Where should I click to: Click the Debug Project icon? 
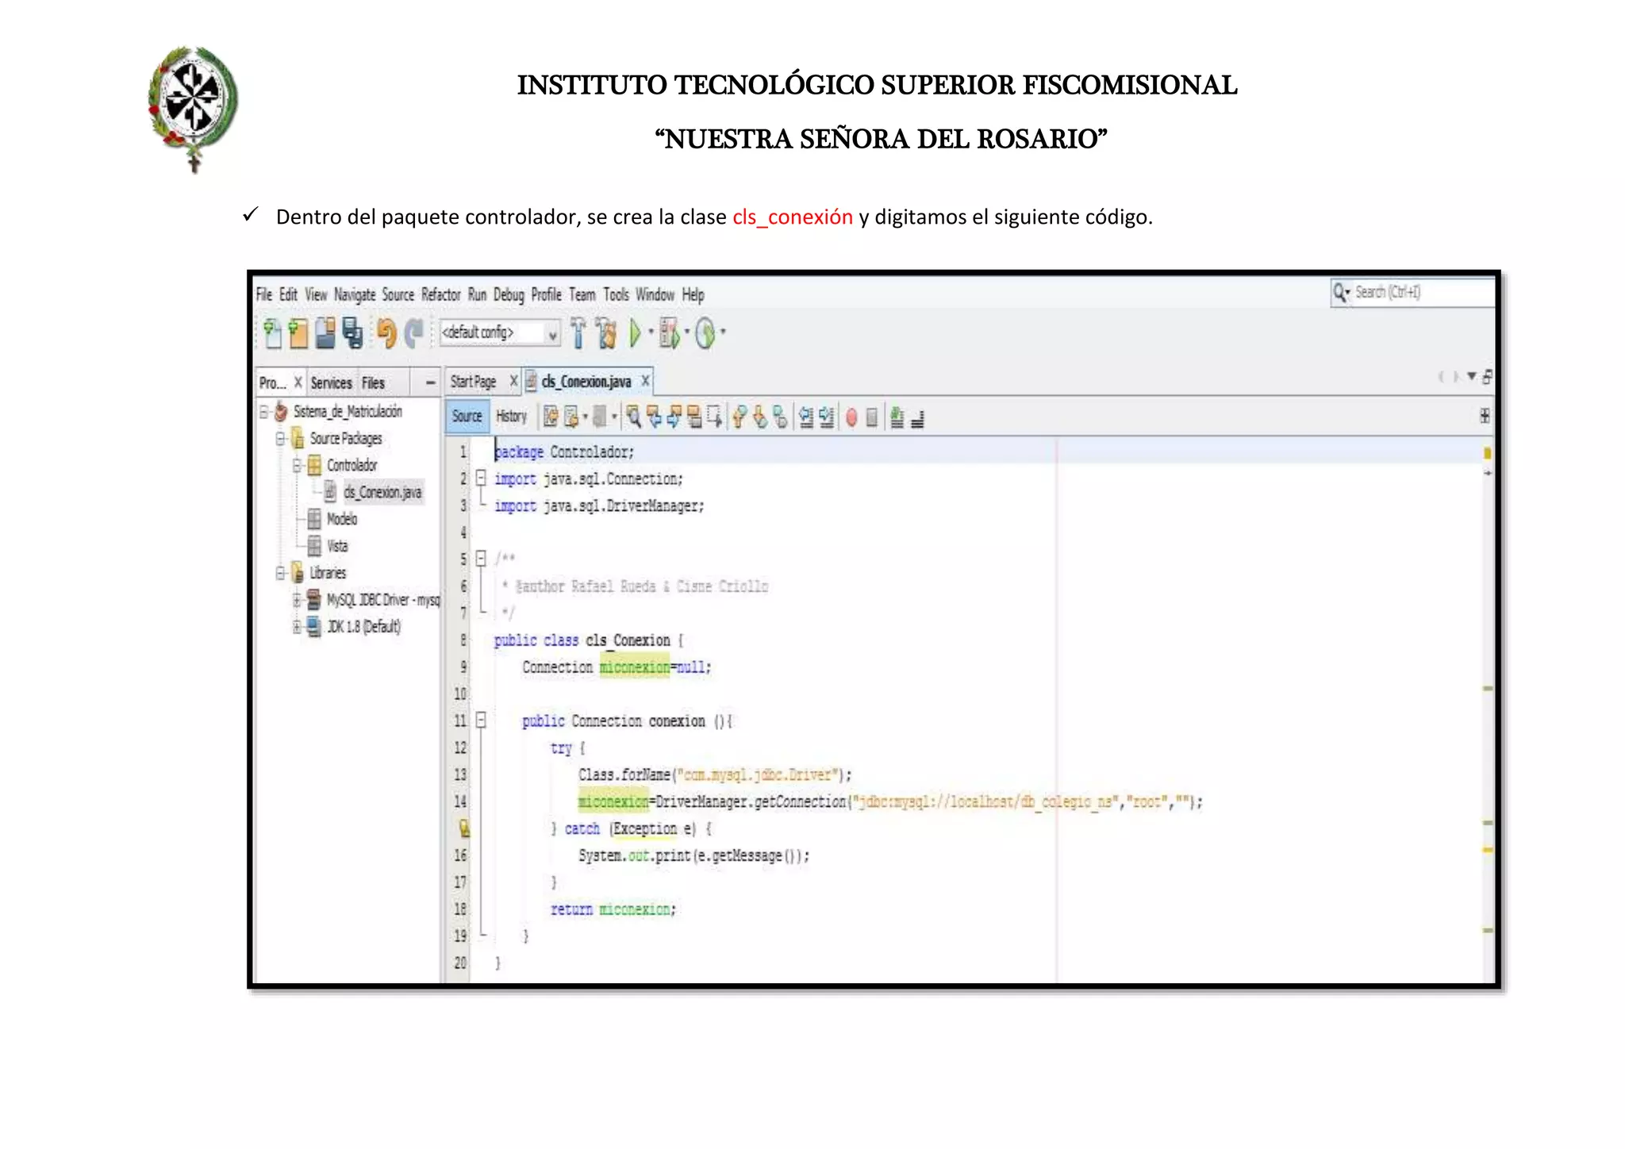coord(669,333)
